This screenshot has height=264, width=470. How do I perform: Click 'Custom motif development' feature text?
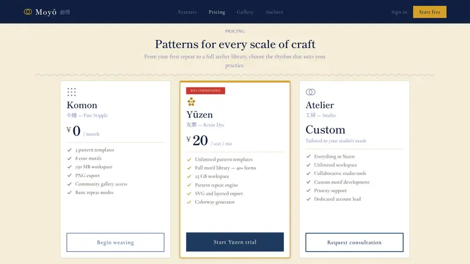click(x=341, y=182)
